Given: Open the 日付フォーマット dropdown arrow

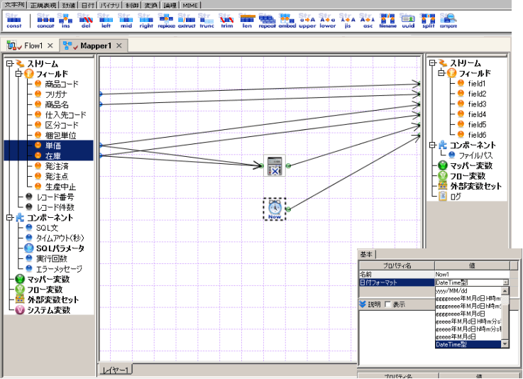Looking at the screenshot, I should pos(505,282).
